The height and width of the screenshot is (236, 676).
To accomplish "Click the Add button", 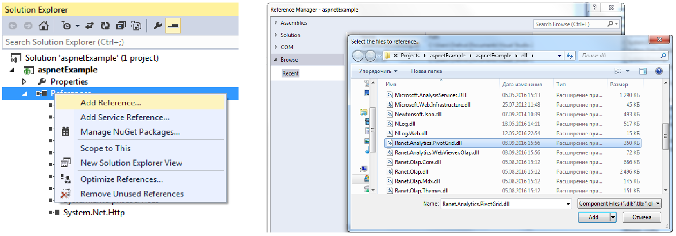I will [594, 217].
